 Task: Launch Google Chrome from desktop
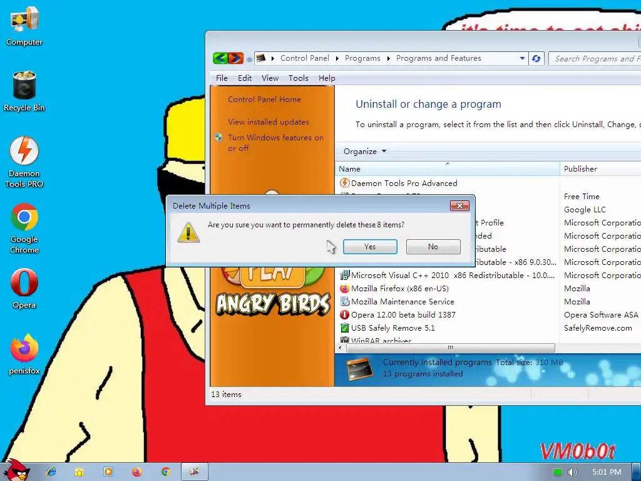click(x=24, y=228)
